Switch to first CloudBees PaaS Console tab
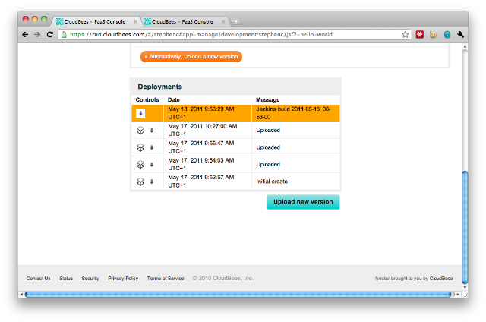Screen dimensions: 486x322 (x=96, y=22)
